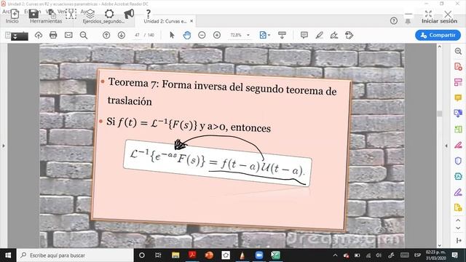
Task: Open PowerPoint from the taskbar
Action: point(209,255)
